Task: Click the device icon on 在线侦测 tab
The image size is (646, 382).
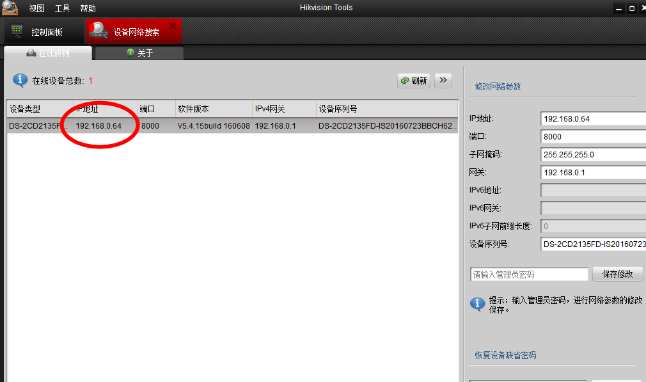Action: 31,53
